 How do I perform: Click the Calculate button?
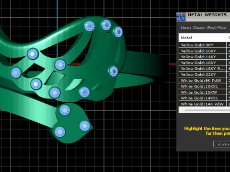point(222,144)
